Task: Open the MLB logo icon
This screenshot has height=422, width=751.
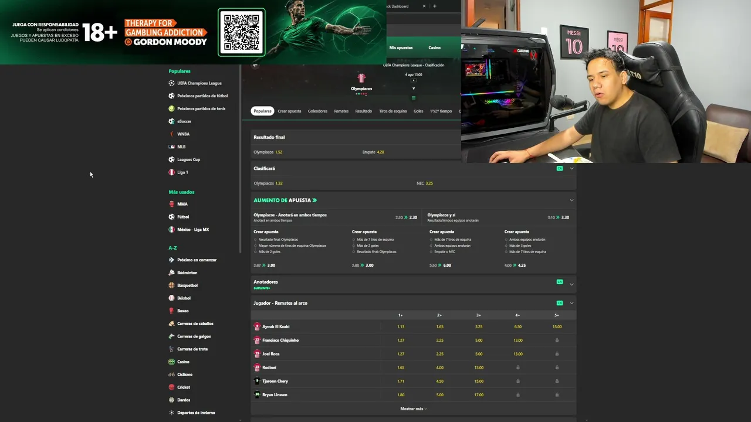Action: tap(171, 147)
